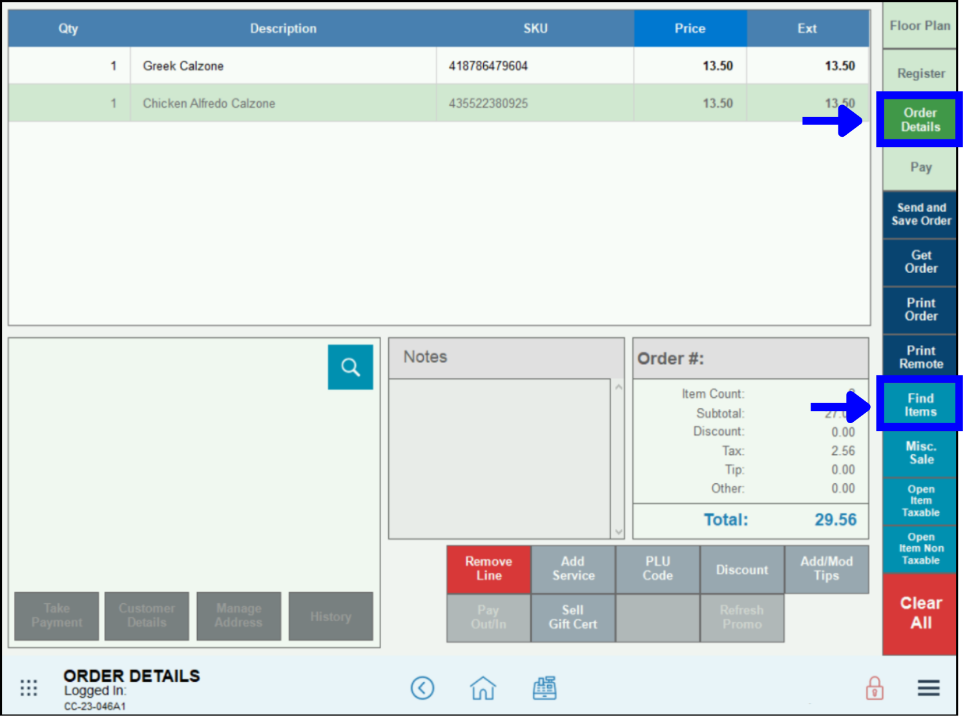Click the red Clear All button
Viewport: 965px width, 718px height.
click(x=920, y=613)
